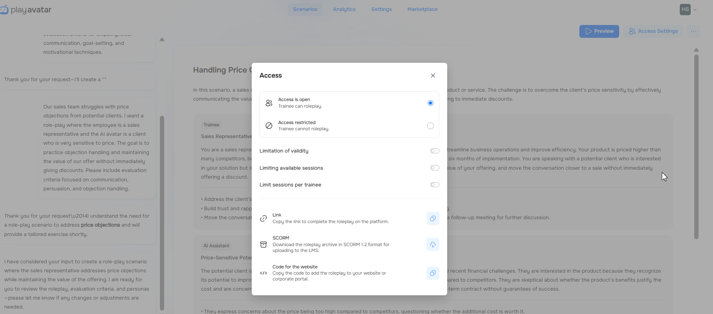Screen dimensions: 713x314
Task: Open the three-dot more options menu
Action: point(693,31)
